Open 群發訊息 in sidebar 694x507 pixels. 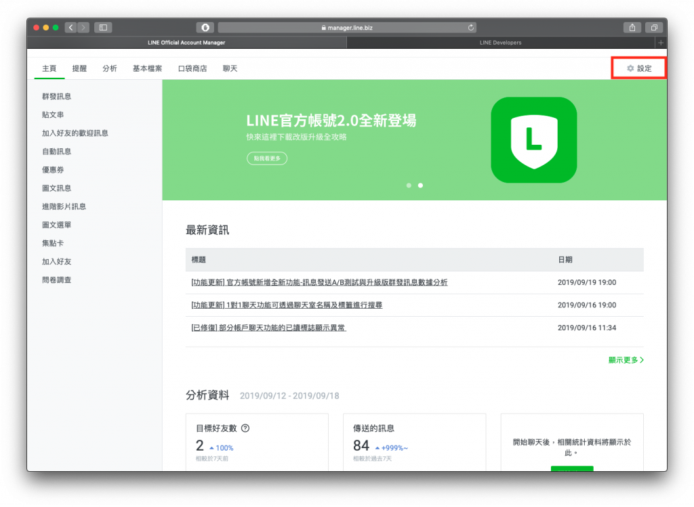[x=57, y=96]
